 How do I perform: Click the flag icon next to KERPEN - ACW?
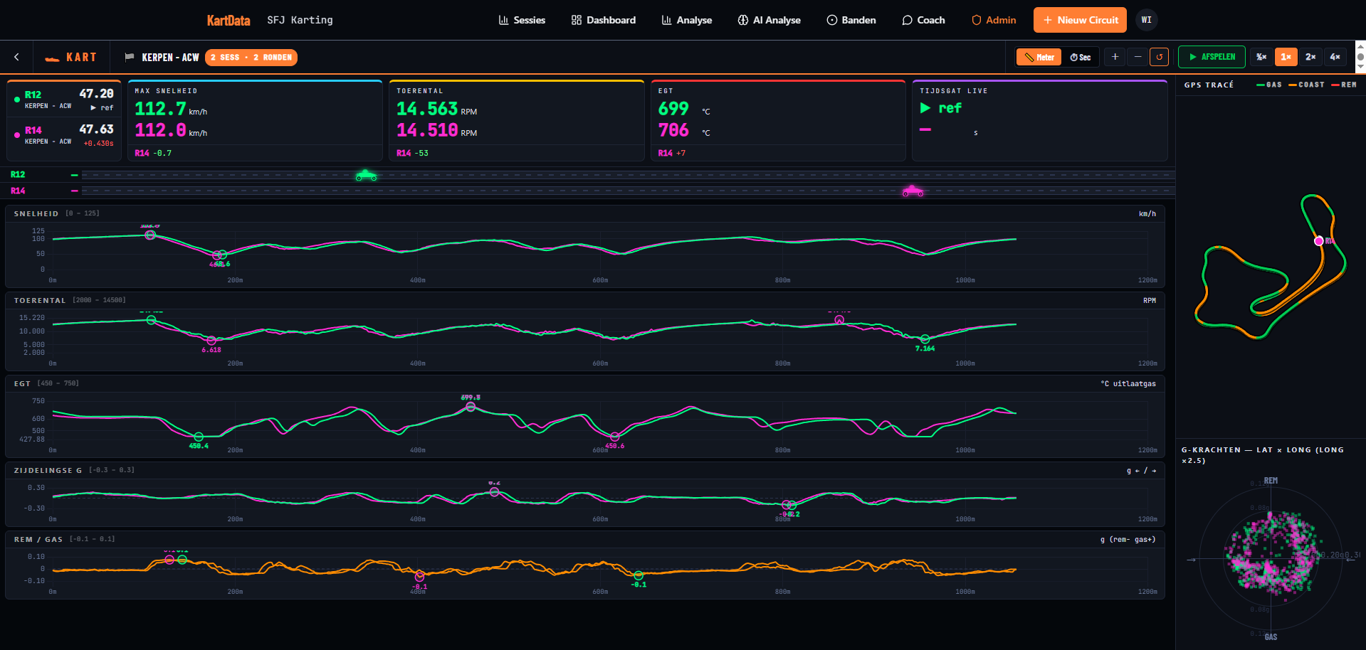click(x=130, y=57)
